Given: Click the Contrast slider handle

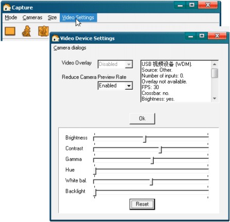Looking at the screenshot, I should pyautogui.click(x=160, y=150).
